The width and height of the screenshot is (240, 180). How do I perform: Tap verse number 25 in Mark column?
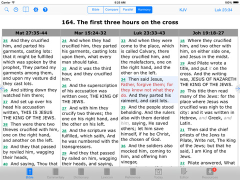(x=64, y=68)
